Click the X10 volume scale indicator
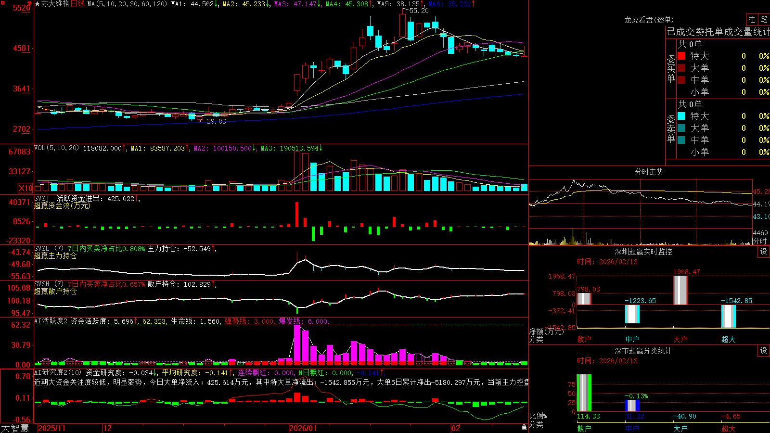Image resolution: width=770 pixels, height=433 pixels. tap(26, 188)
